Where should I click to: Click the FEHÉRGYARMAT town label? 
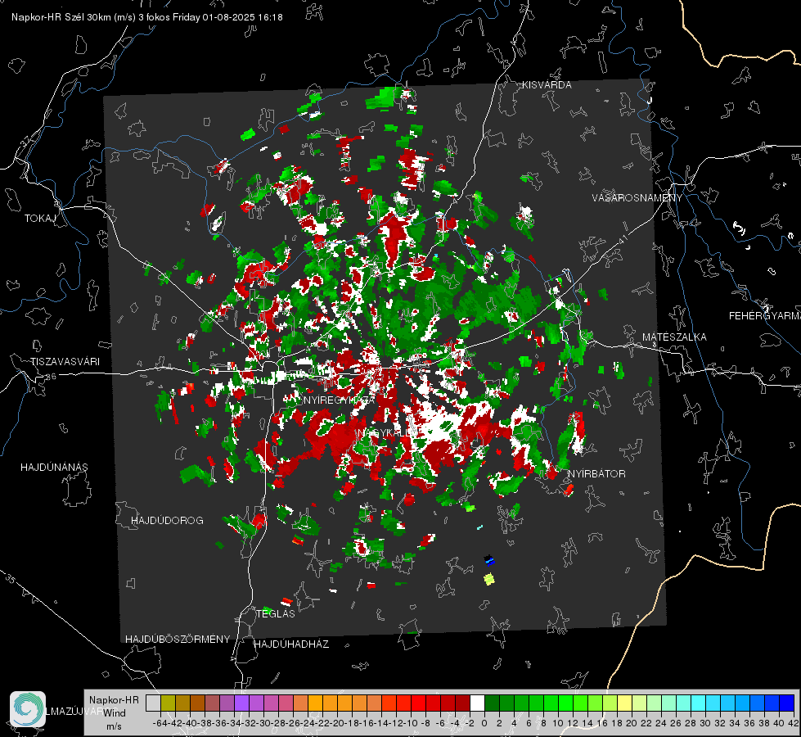pyautogui.click(x=764, y=316)
